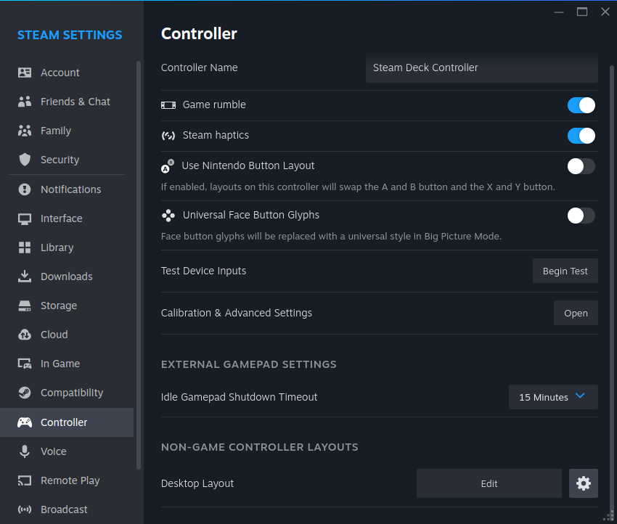The image size is (617, 524).
Task: Click the Compatibility Steam logo icon
Action: coord(25,393)
